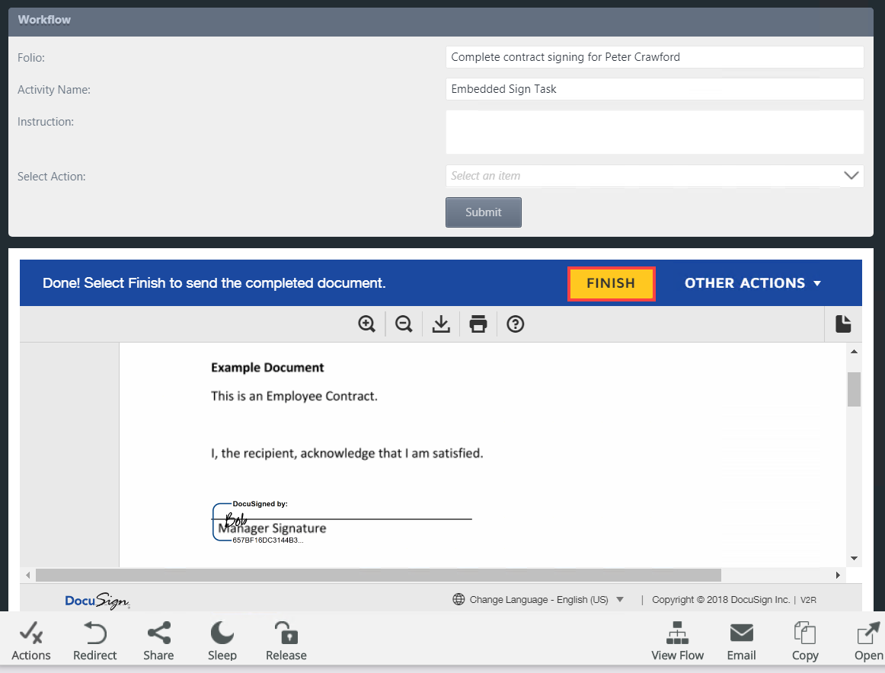Click the Activity Name field
The height and width of the screenshot is (673, 885).
click(655, 89)
